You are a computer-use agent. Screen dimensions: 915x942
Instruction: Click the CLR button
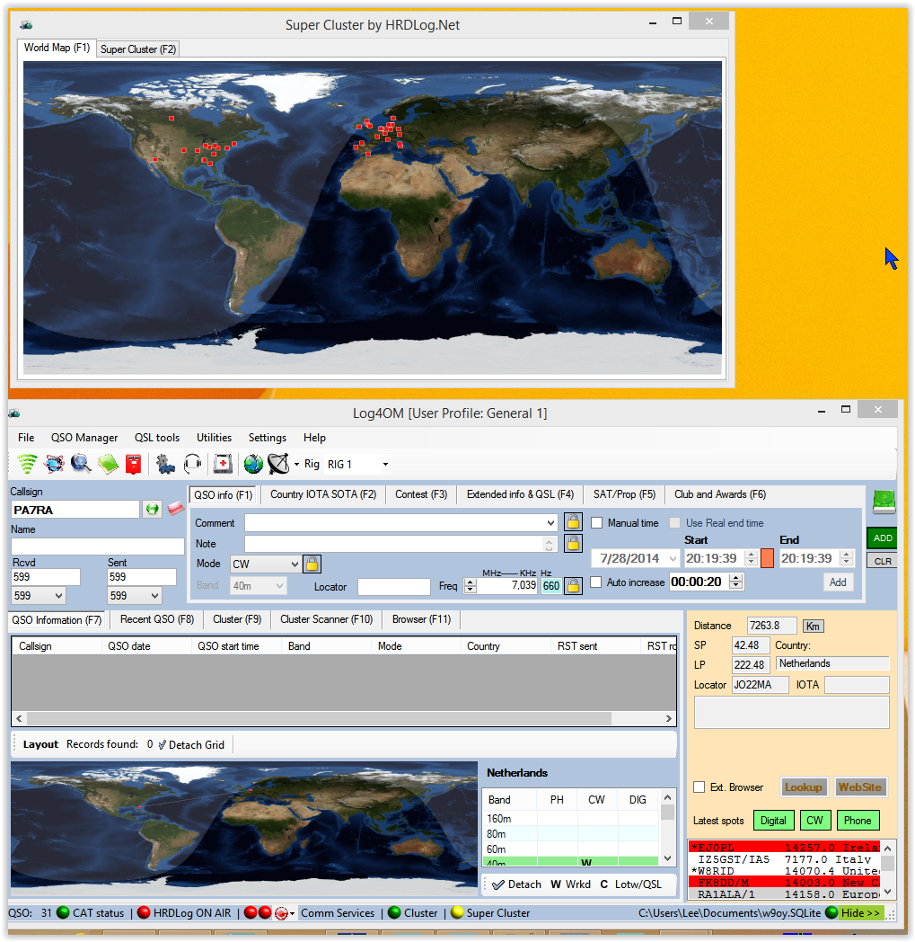pos(882,561)
